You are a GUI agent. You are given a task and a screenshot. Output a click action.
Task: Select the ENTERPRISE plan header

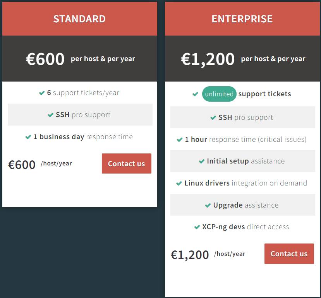click(242, 19)
